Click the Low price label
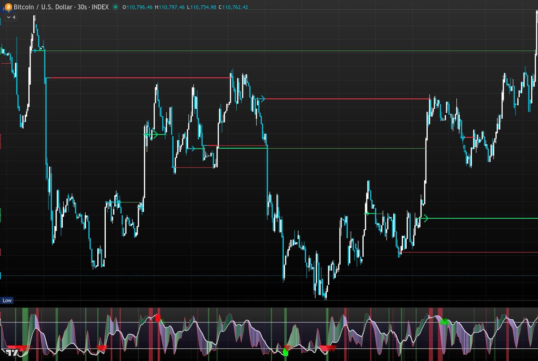Screen dimensions: 538x361 (x=6, y=301)
